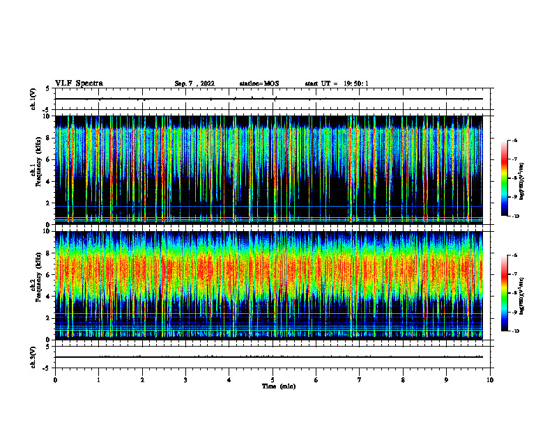Click the ch.2 spectrogram color scale bar
The height and width of the screenshot is (426, 552).
(x=505, y=293)
